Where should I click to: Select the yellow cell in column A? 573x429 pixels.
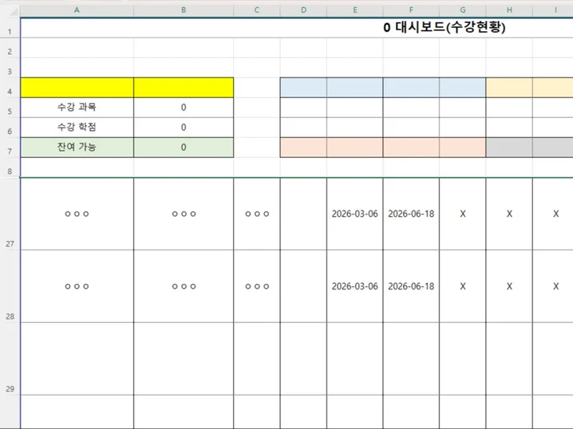pyautogui.click(x=77, y=88)
